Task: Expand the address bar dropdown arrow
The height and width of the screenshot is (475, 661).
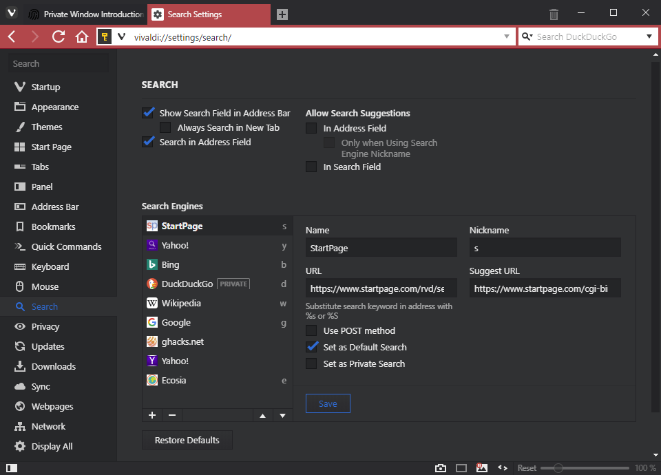Action: coord(507,36)
